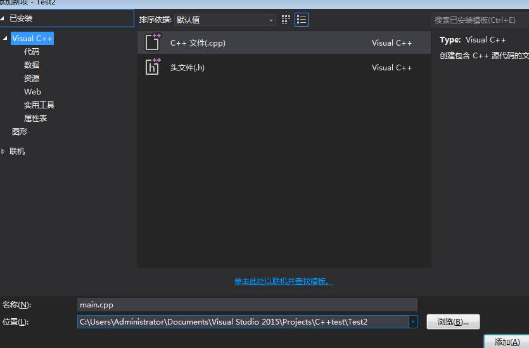Viewport: 529px width, 348px height.
Task: Select the 实用工具 category
Action: (39, 105)
